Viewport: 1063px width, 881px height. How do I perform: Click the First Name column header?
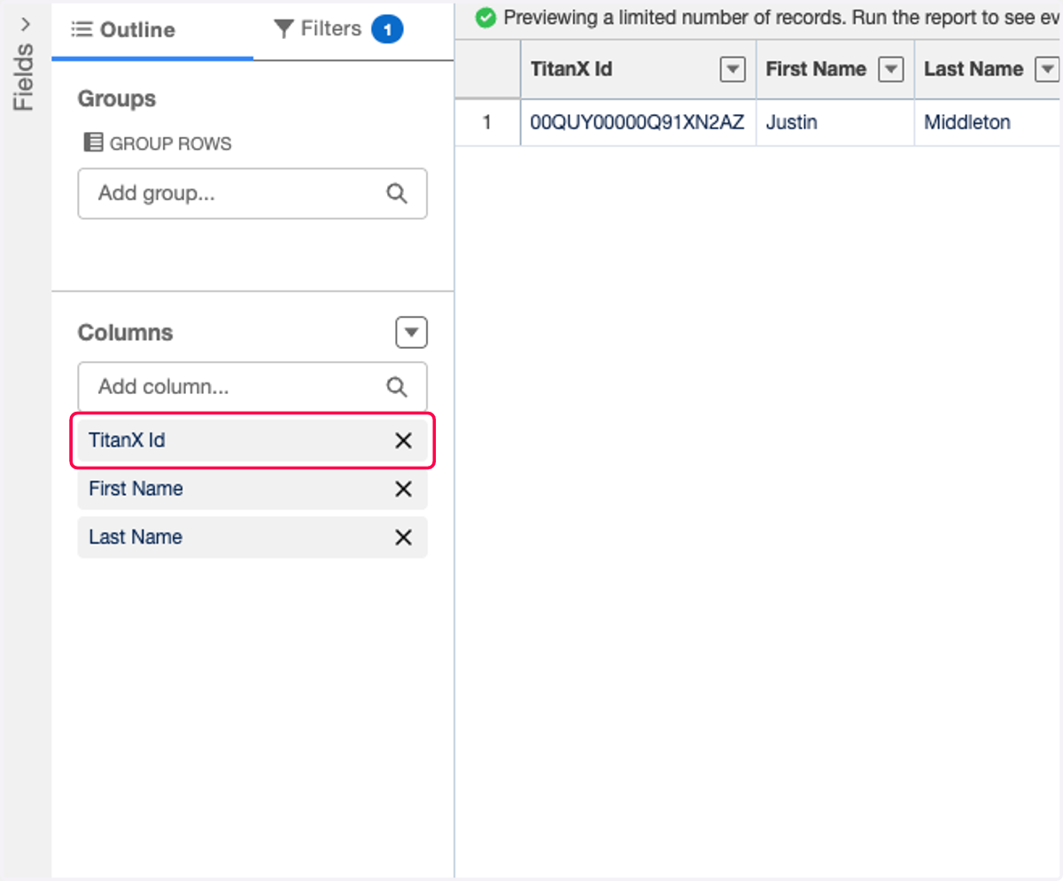(835, 69)
